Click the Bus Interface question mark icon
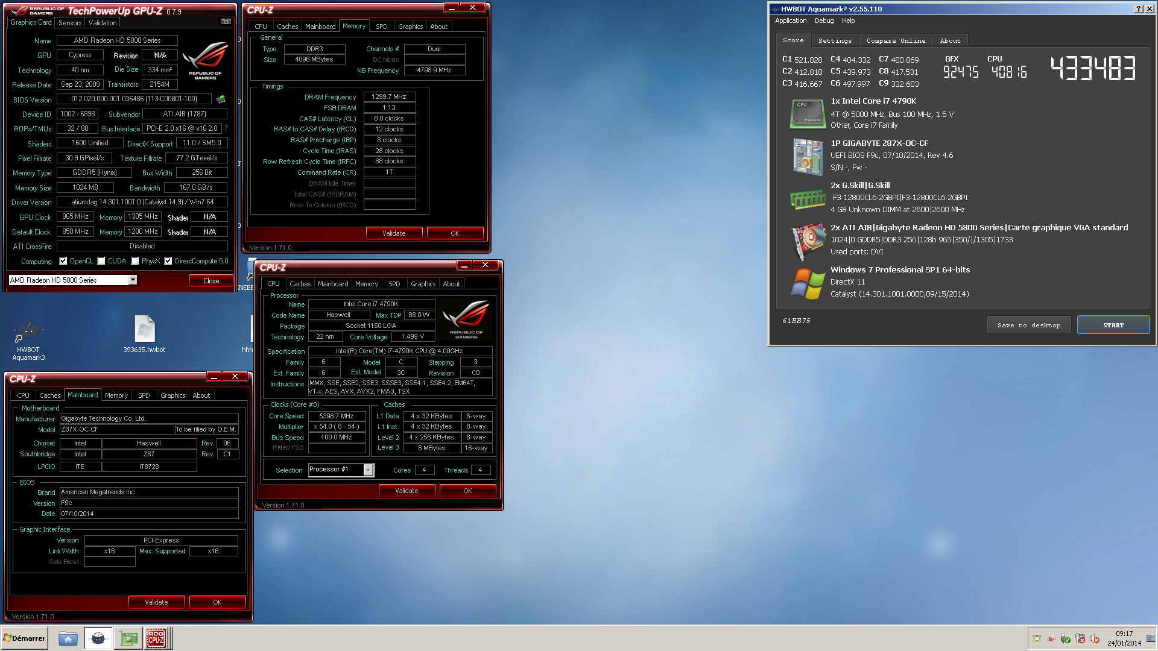 point(226,128)
